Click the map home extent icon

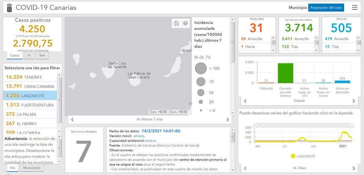(176, 24)
